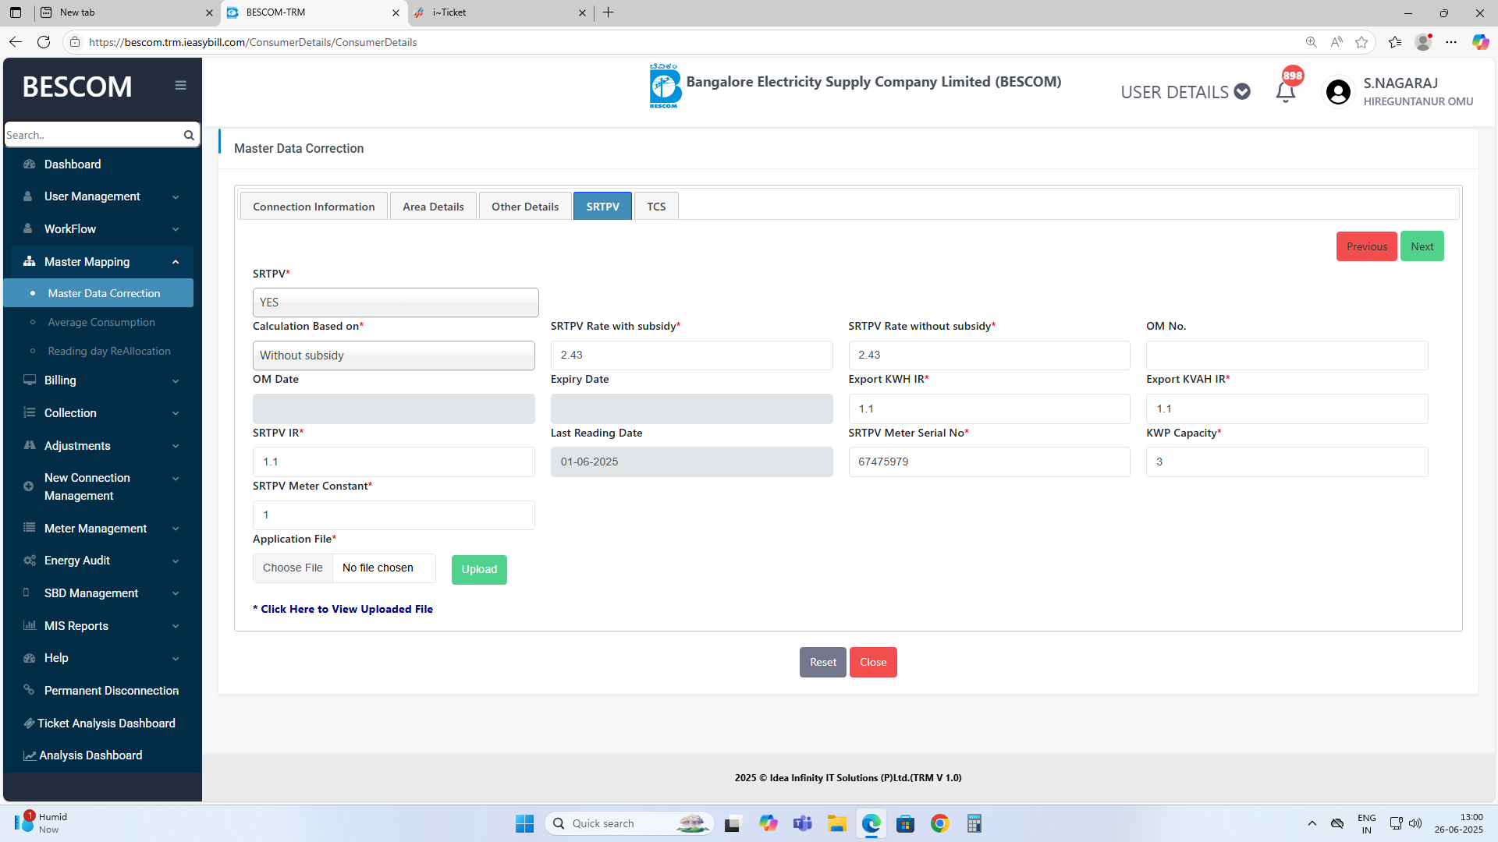The height and width of the screenshot is (842, 1498).
Task: Click the browser refresh icon
Action: tap(44, 42)
